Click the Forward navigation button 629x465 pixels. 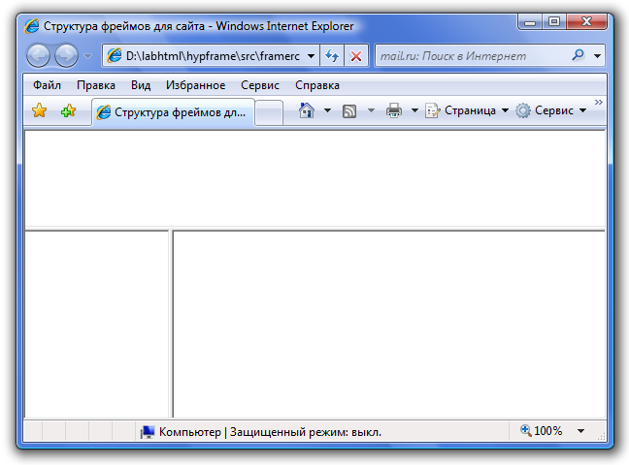(67, 55)
